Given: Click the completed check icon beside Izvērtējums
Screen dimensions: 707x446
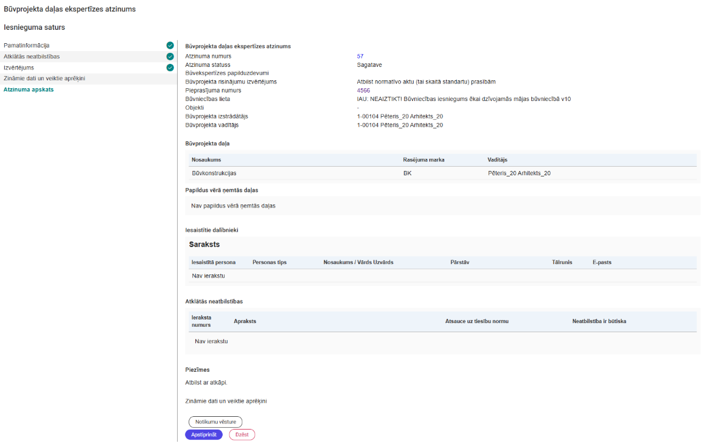Looking at the screenshot, I should [x=170, y=68].
